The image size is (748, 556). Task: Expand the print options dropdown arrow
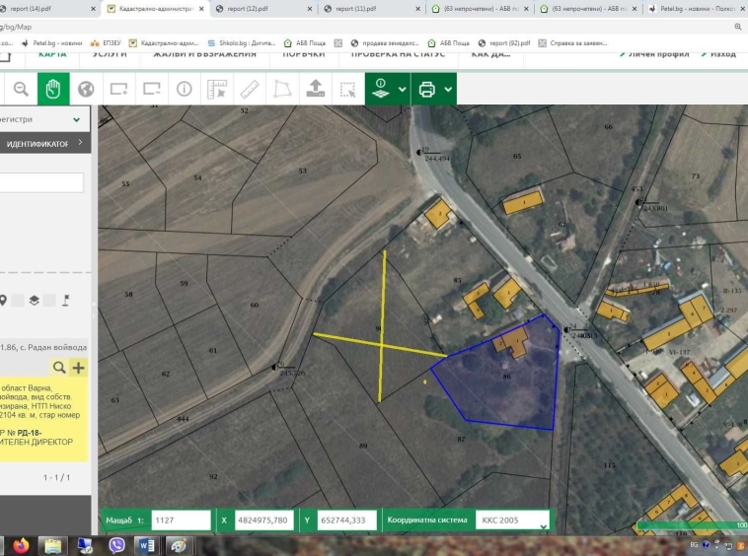(x=448, y=89)
